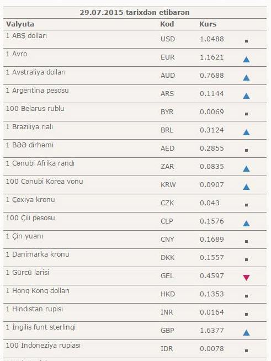Screen dimensions: 271x361
Task: Click the DKK currency code
Action: pos(167,258)
